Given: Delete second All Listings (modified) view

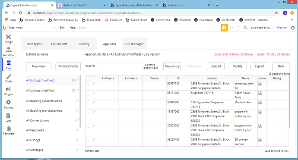Looking at the screenshot, I should 73,91.
